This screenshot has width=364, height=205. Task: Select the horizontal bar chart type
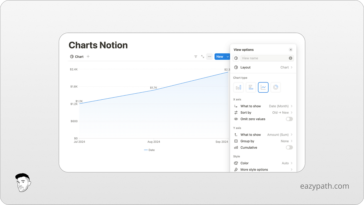[x=251, y=87]
